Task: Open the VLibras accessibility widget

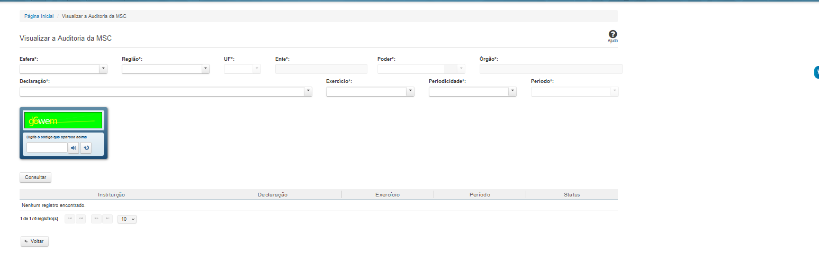Action: (816, 73)
